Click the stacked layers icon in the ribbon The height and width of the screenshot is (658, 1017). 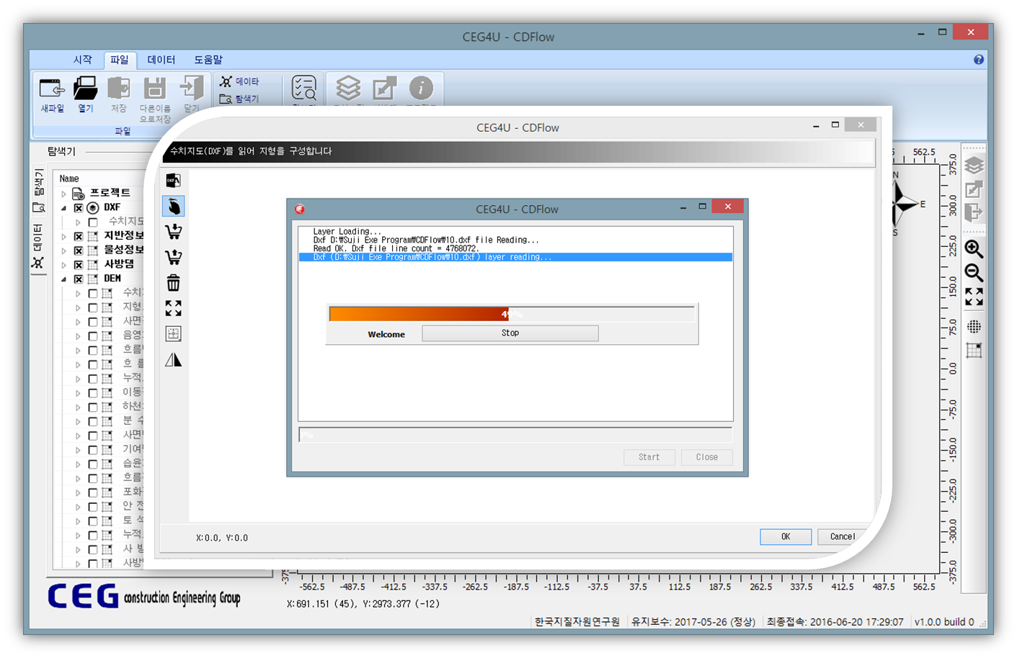[x=348, y=89]
